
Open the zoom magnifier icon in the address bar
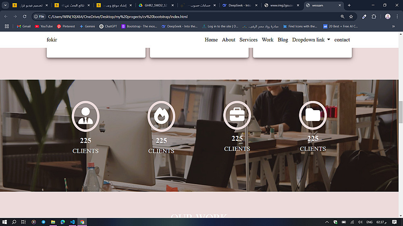click(342, 16)
